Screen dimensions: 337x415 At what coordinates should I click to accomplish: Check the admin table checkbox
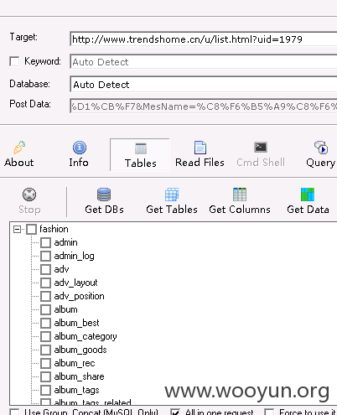pos(45,242)
